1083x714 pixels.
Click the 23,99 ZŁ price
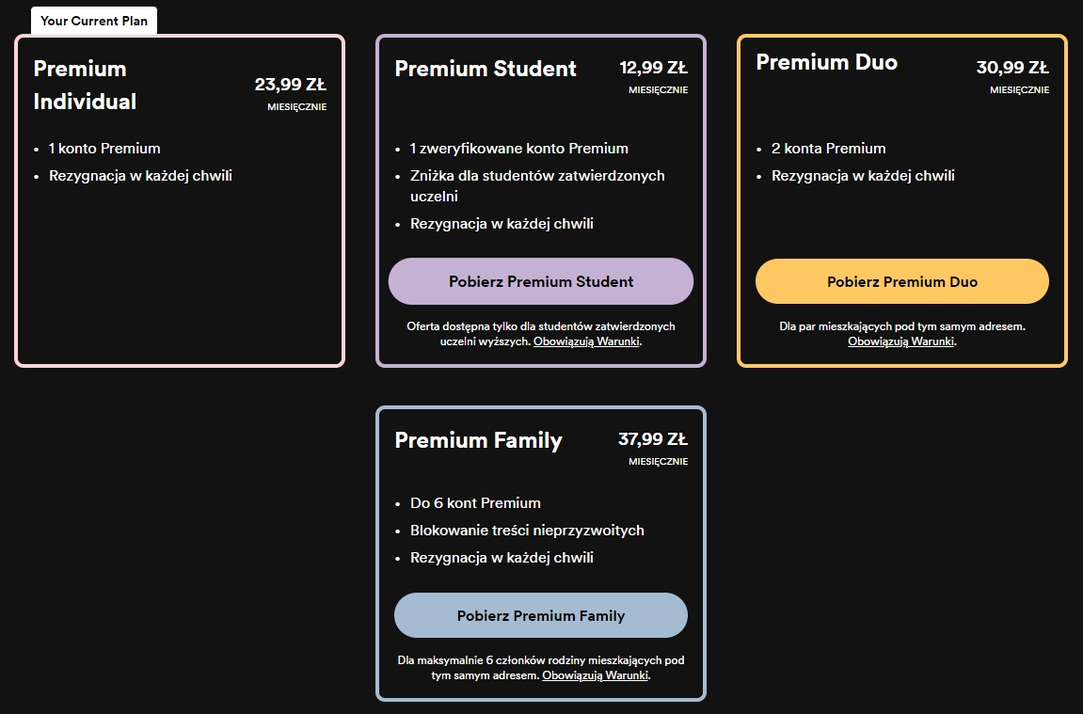point(291,85)
